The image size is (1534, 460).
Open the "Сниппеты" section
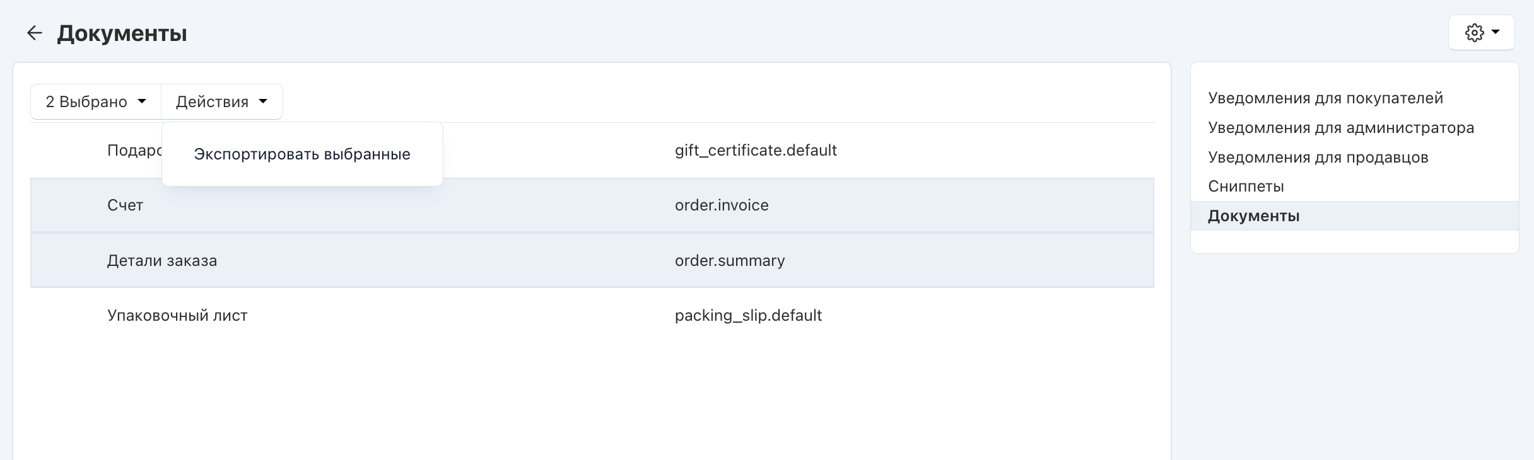point(1246,187)
